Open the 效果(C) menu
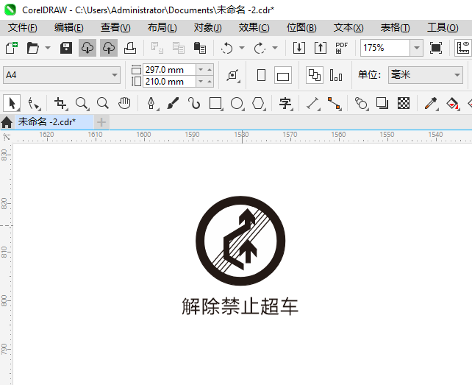The image size is (472, 385). [254, 28]
